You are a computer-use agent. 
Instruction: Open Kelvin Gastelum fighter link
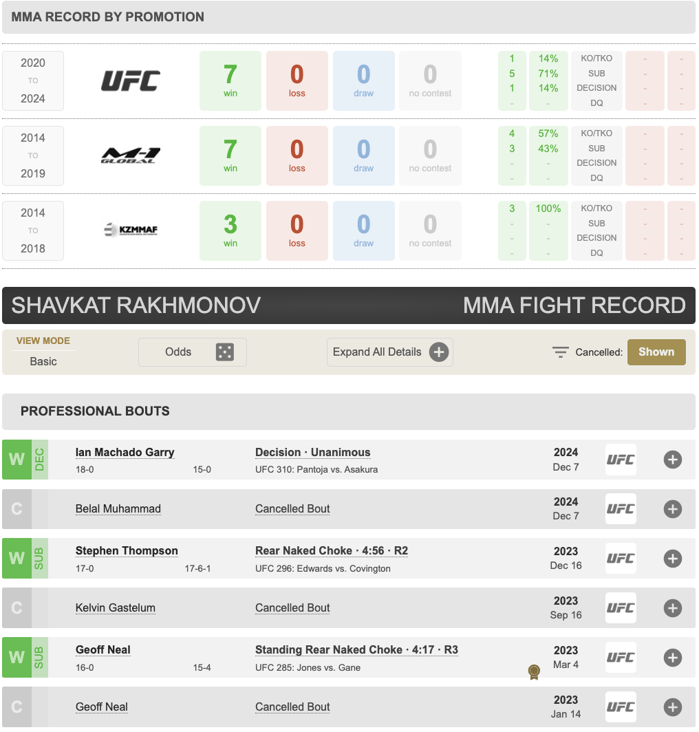116,608
